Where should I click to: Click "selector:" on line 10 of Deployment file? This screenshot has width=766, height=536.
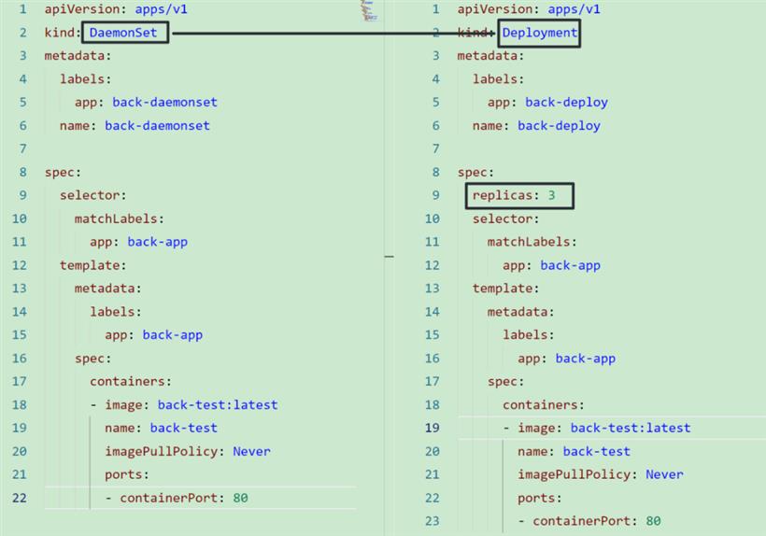coord(505,219)
